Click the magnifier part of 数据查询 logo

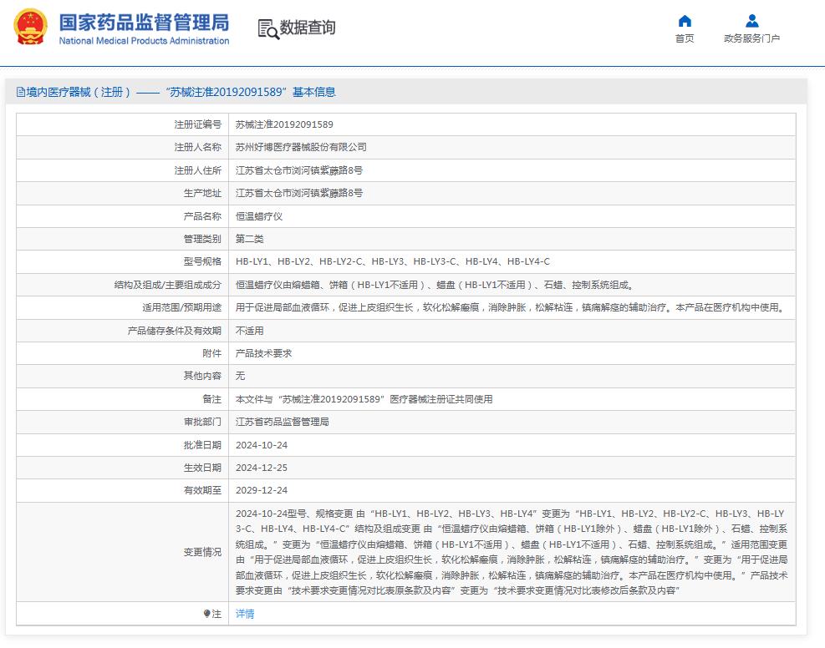pos(272,33)
